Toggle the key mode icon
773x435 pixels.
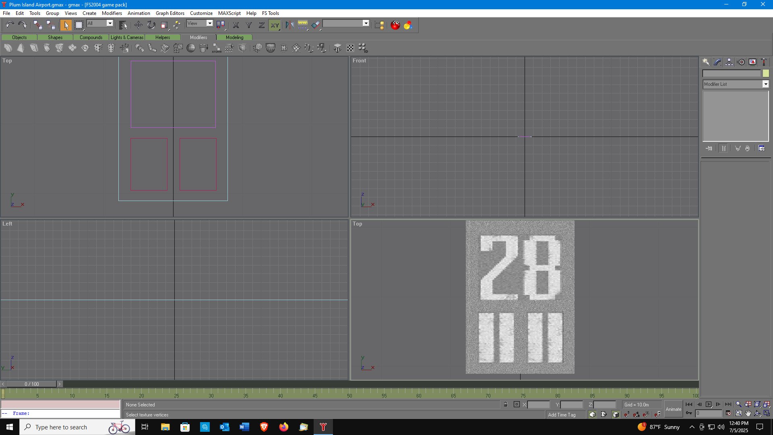[x=689, y=413]
